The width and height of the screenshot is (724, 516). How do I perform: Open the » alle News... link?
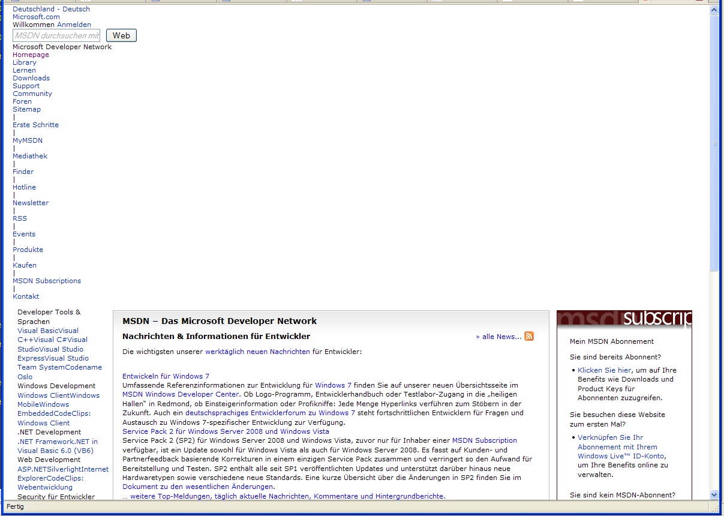498,337
